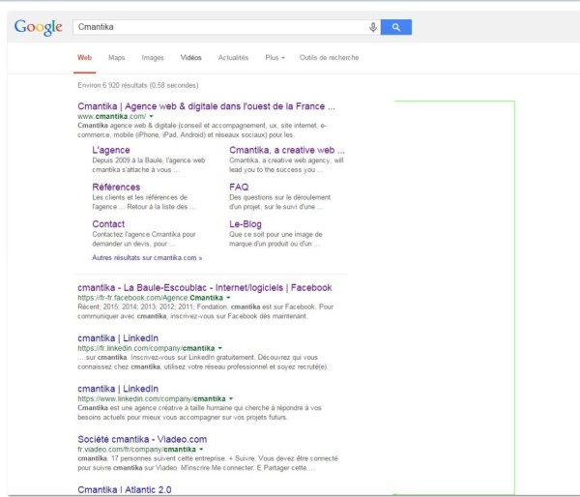The width and height of the screenshot is (580, 497).
Task: Switch to the Maps tab
Action: pyautogui.click(x=116, y=57)
